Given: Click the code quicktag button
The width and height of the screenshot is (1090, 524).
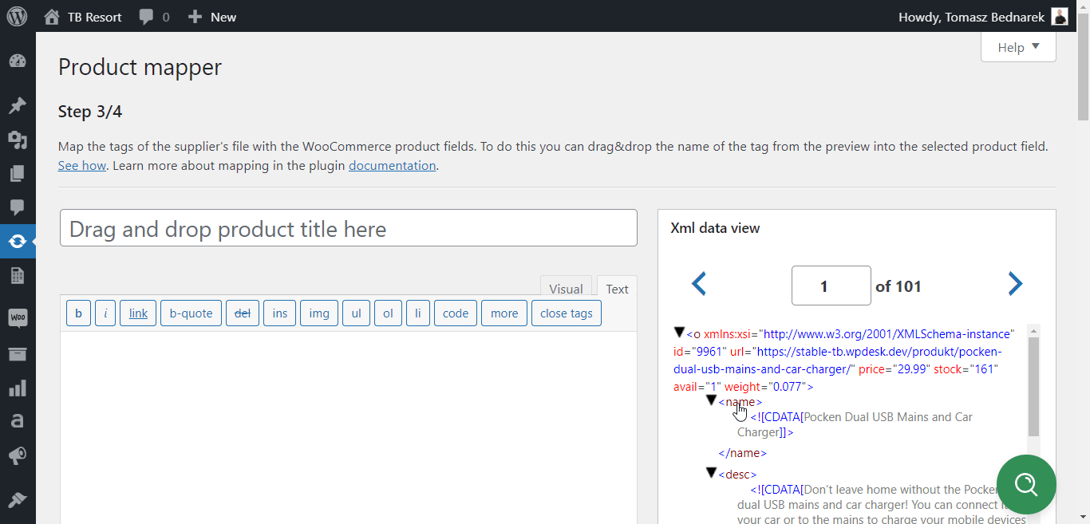Looking at the screenshot, I should [x=456, y=313].
